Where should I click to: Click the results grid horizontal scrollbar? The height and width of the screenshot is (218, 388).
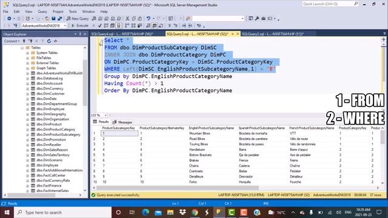178,188
